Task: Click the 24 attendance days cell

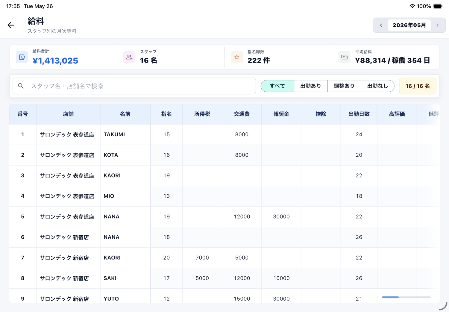Action: point(359,134)
